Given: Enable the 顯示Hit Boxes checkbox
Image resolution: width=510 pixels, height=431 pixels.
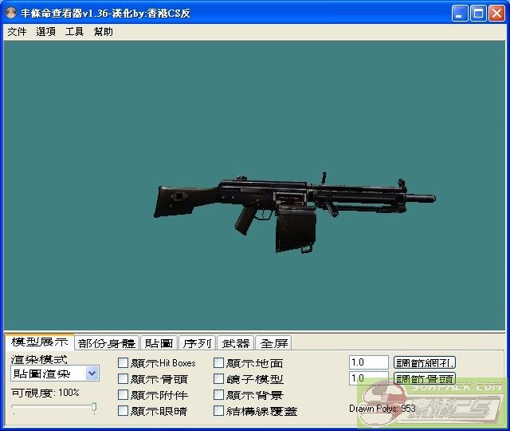Looking at the screenshot, I should 124,363.
